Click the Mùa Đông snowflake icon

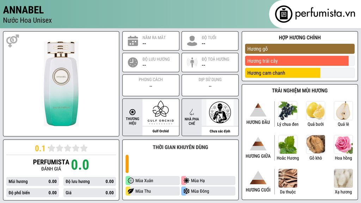186,191
